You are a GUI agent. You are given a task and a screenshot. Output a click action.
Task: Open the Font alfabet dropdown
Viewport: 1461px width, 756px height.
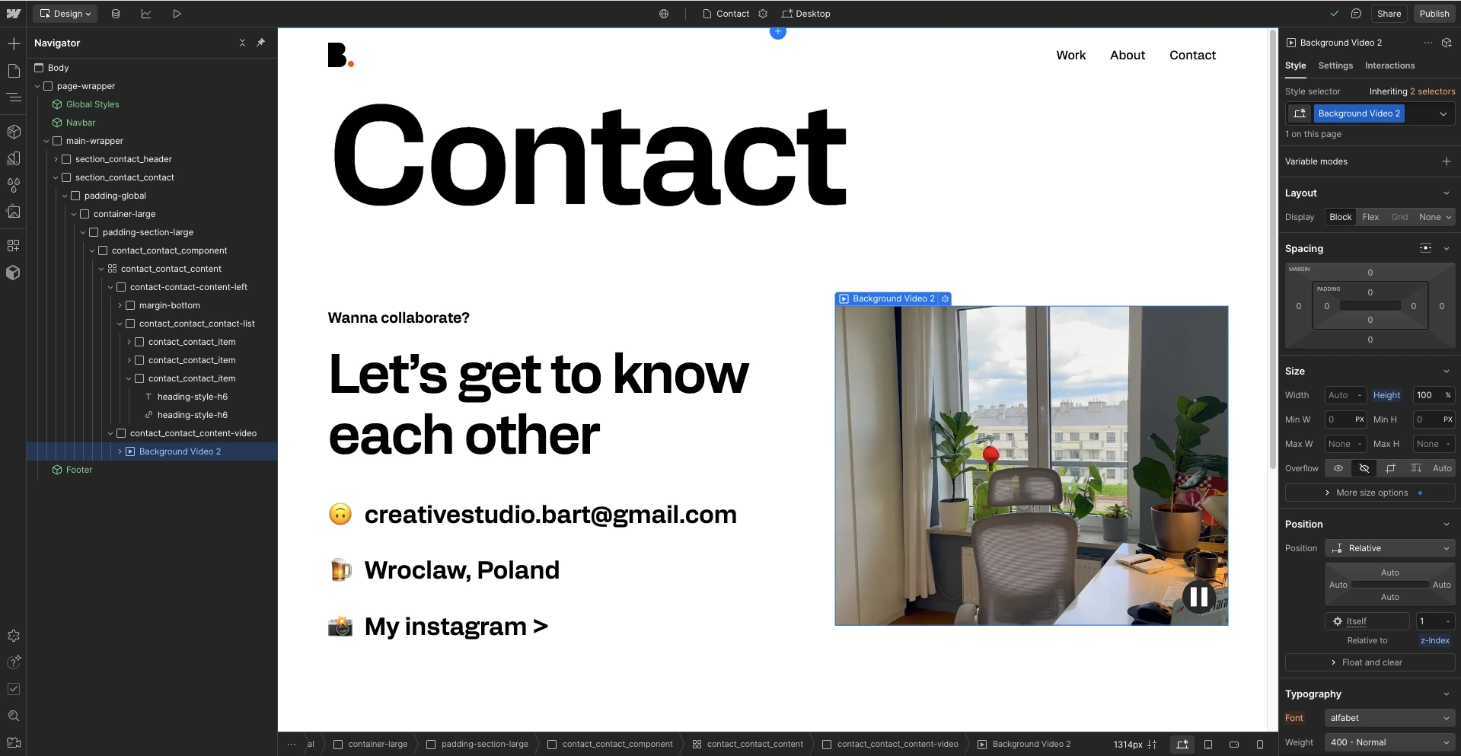tap(1390, 718)
